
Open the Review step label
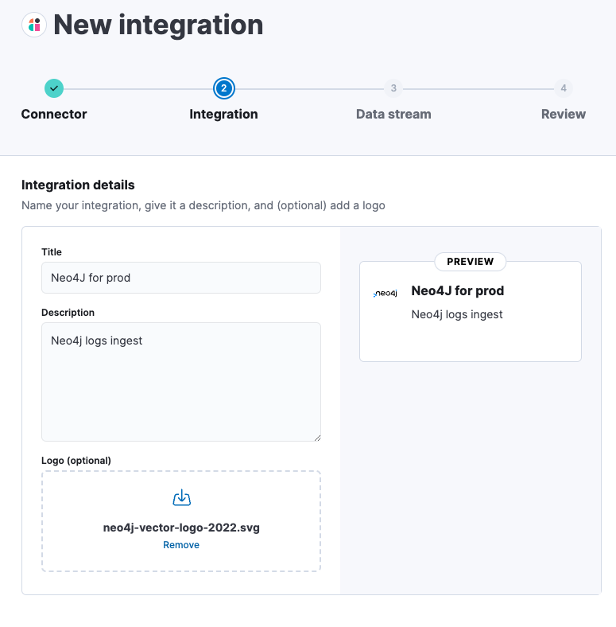tap(563, 114)
